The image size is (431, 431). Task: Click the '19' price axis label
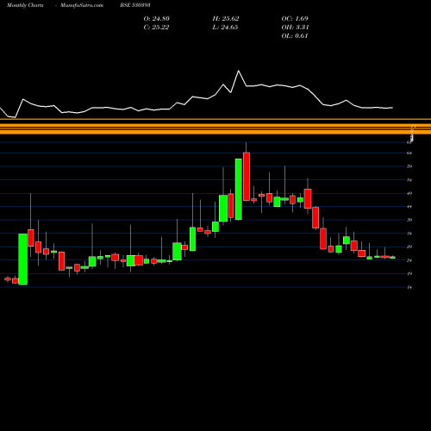[x=409, y=273]
